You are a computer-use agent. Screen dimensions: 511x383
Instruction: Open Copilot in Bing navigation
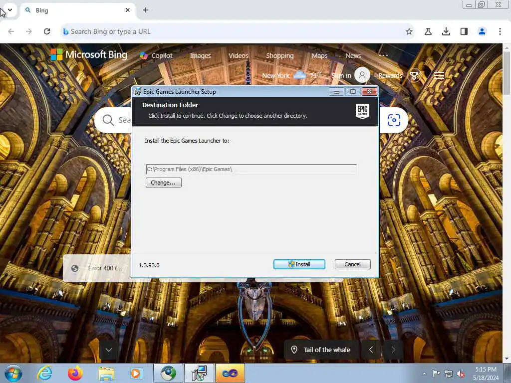156,55
